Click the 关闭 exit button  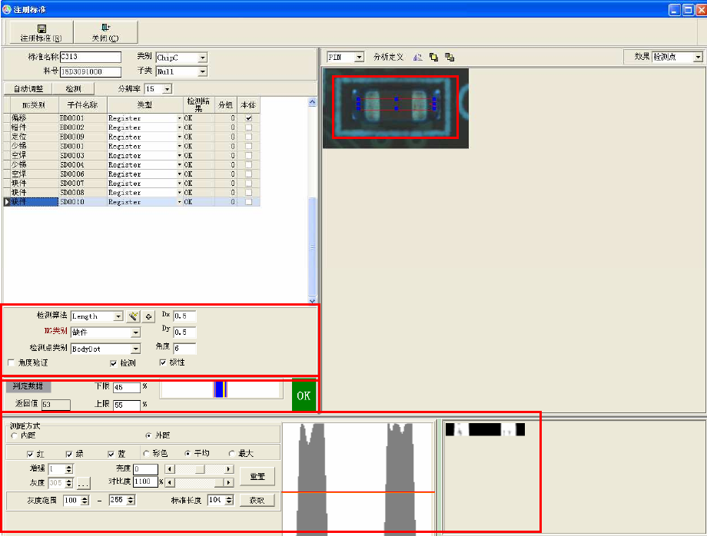[x=105, y=32]
